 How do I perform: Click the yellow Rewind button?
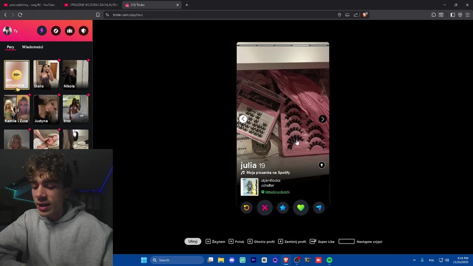click(246, 208)
